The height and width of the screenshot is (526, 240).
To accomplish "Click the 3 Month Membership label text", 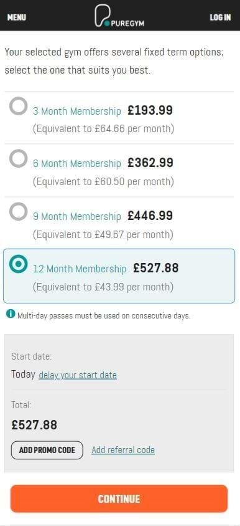I will (x=77, y=111).
